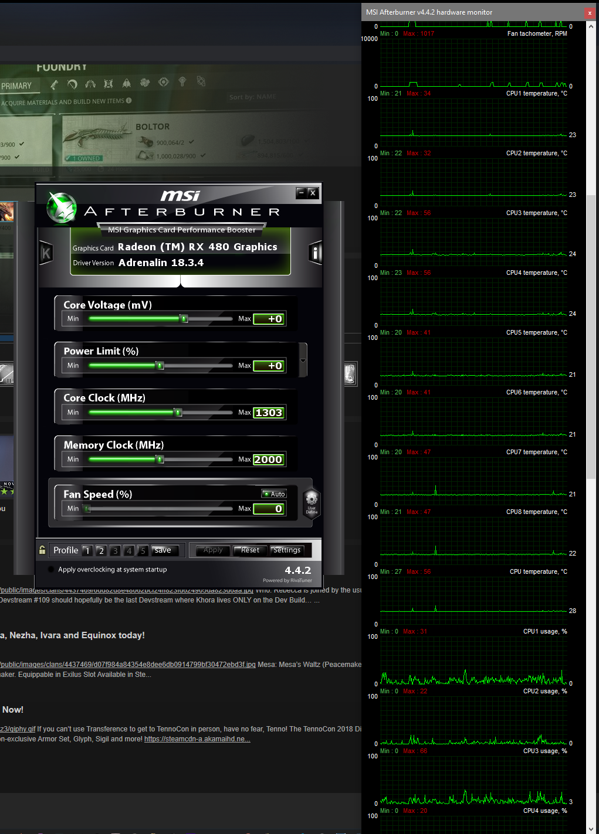The width and height of the screenshot is (599, 834).
Task: Click the monitor window vertical scrollbar thumb
Action: tap(591, 337)
